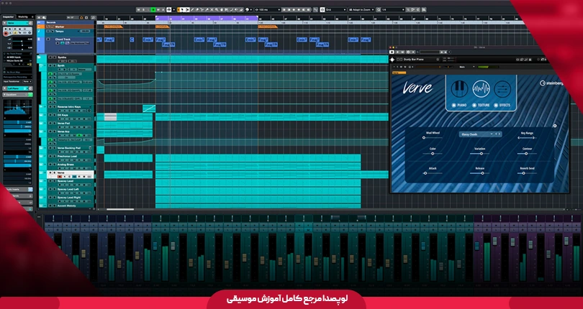Viewport: 583px width, 309px height.
Task: Collapse the Verve section in Inspector
Action: (4, 23)
